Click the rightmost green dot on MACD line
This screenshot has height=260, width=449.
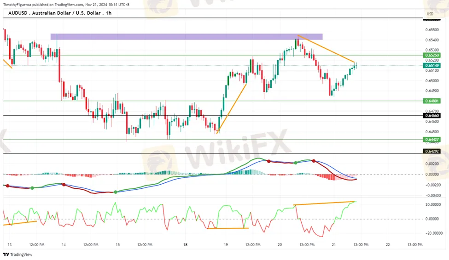point(295,163)
